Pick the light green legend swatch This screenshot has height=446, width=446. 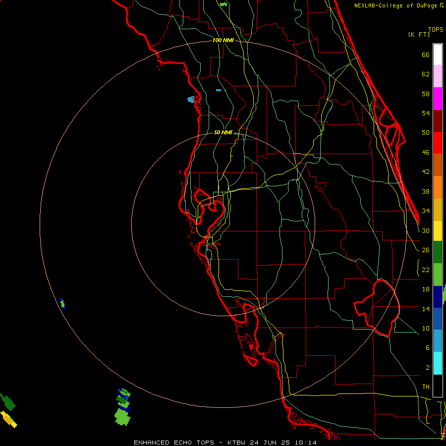pos(438,275)
